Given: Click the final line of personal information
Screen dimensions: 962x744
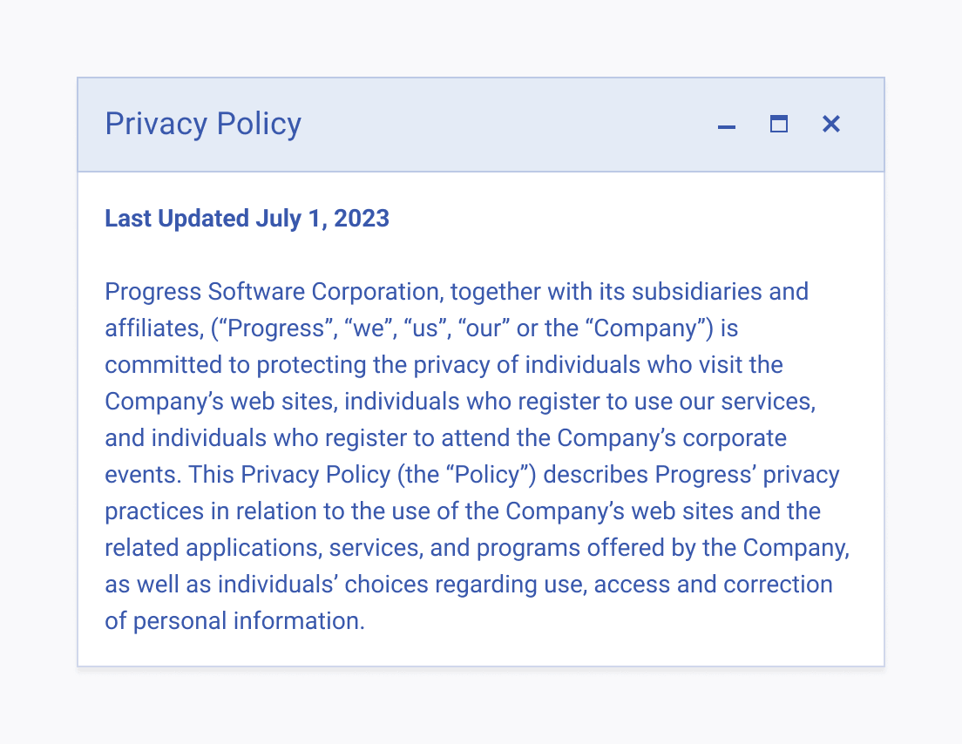Looking at the screenshot, I should 234,621.
